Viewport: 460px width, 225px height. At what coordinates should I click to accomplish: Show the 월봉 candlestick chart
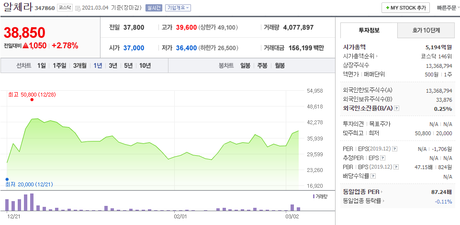(280, 65)
